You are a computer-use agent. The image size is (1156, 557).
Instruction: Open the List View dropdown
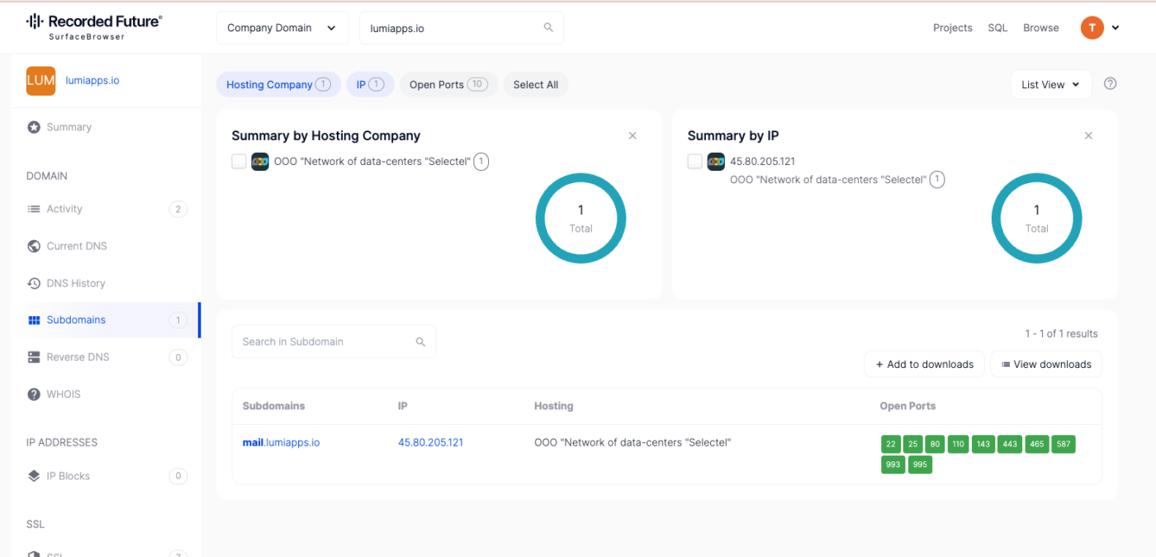1051,84
